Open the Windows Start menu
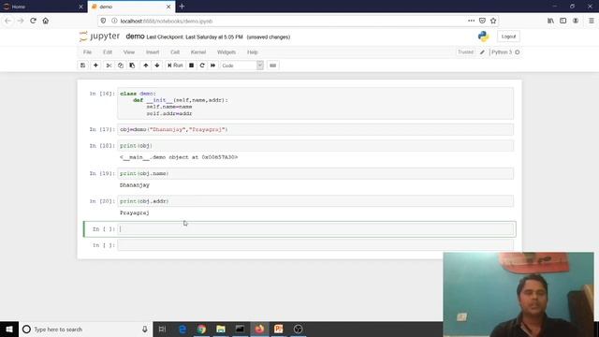 tap(9, 329)
